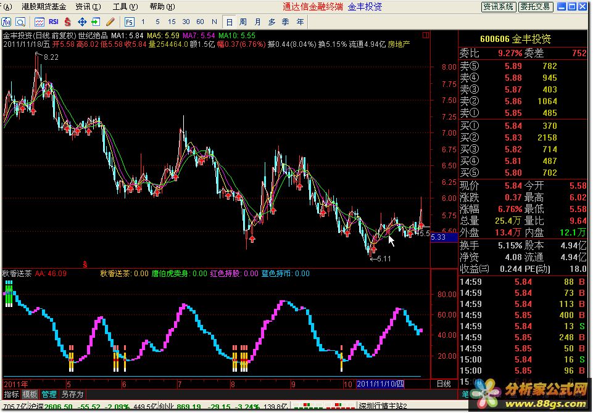Open the 指标 tab at bottom
The image size is (593, 413).
(x=11, y=395)
